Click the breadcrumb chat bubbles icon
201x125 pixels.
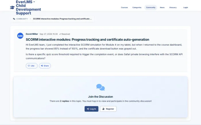[14, 19]
